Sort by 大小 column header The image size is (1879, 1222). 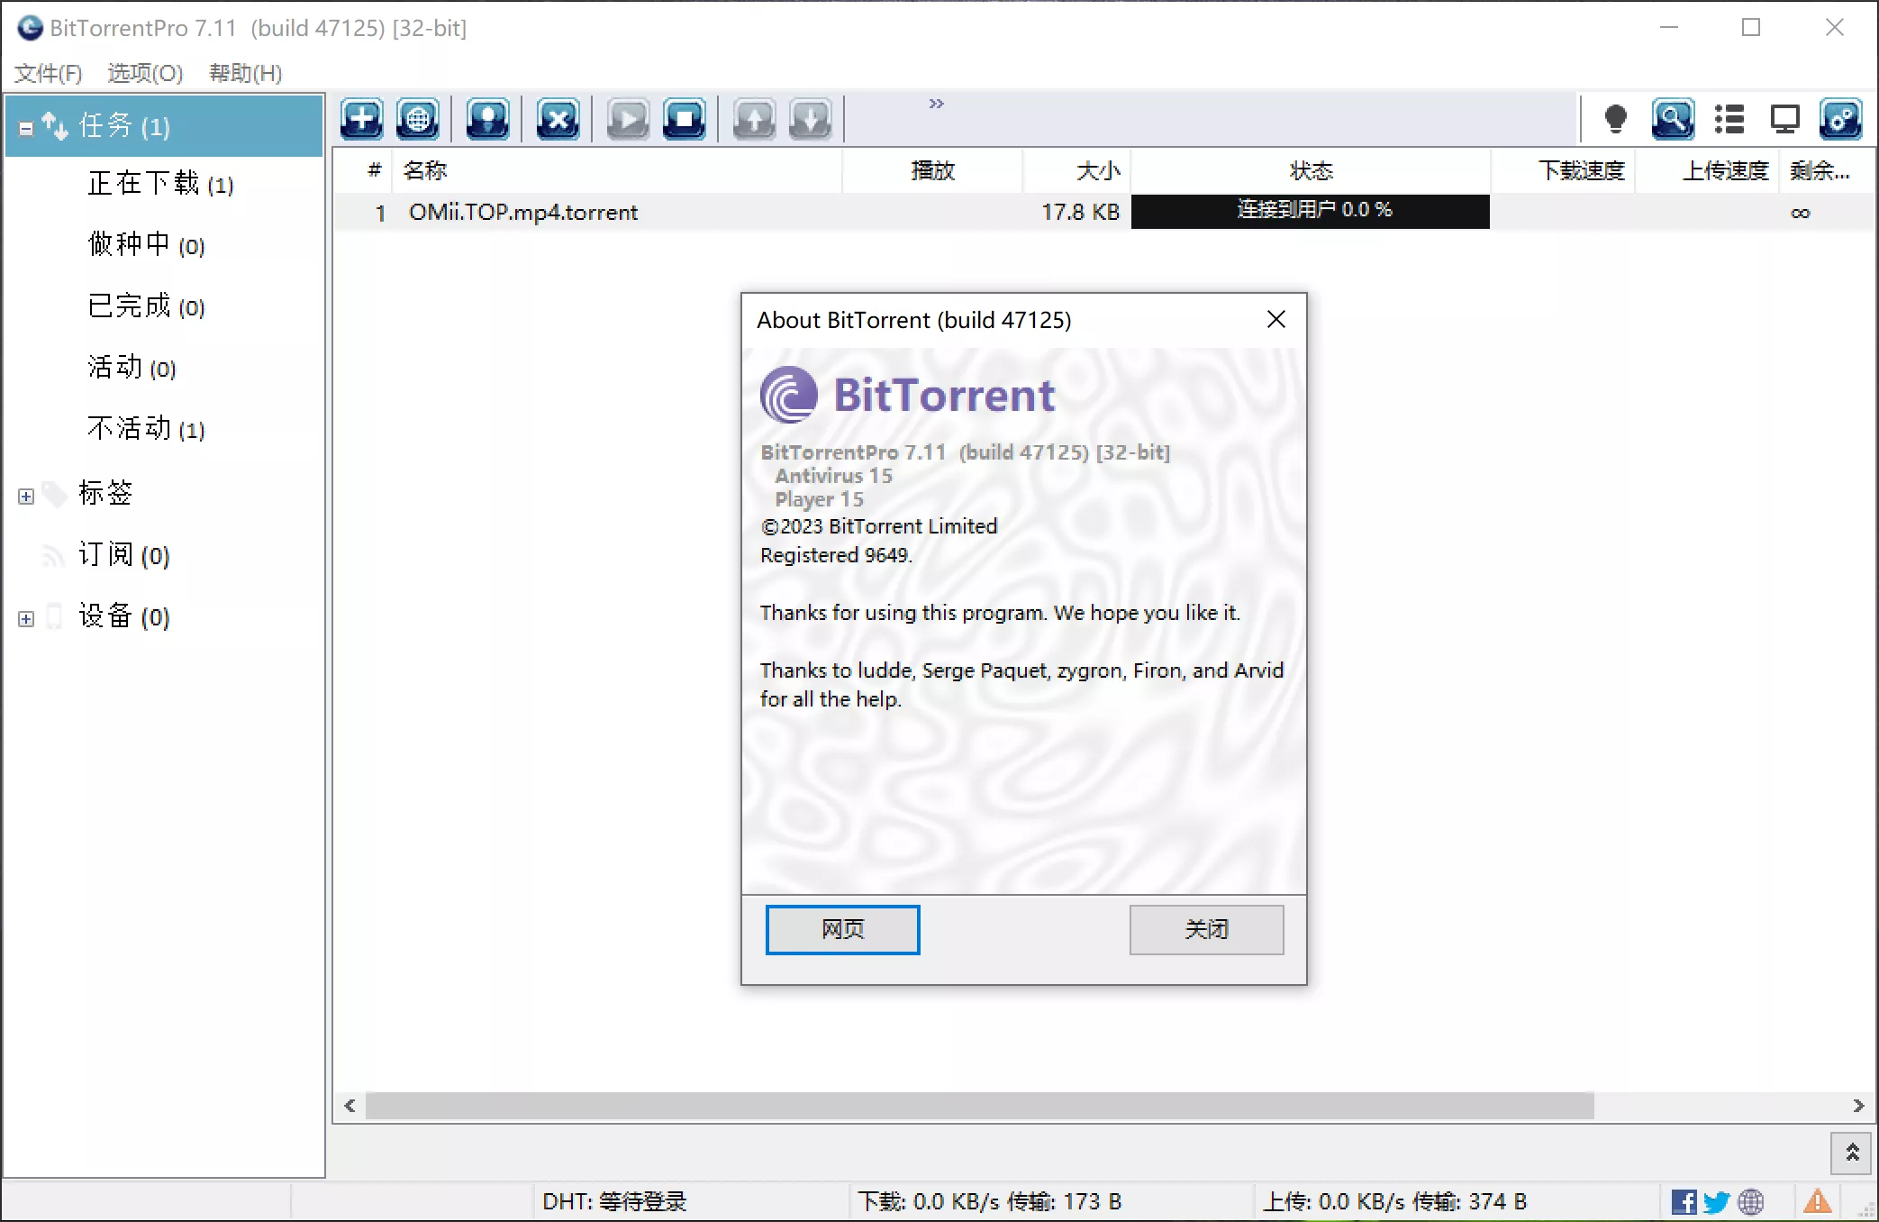pos(1077,170)
